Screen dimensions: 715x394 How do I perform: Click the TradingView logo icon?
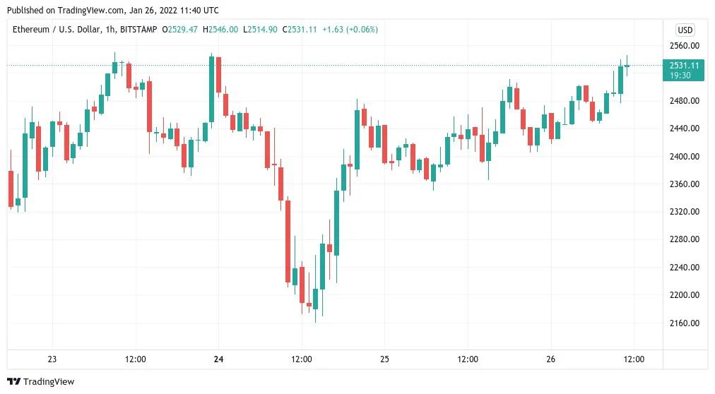point(13,381)
